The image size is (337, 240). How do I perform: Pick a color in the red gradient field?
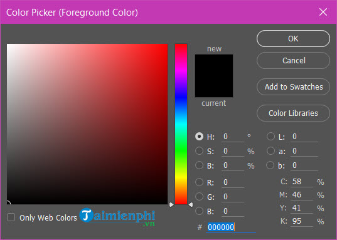click(87, 124)
